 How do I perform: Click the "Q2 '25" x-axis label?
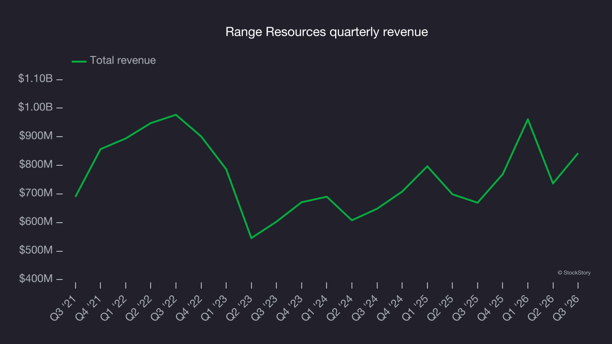click(x=440, y=308)
